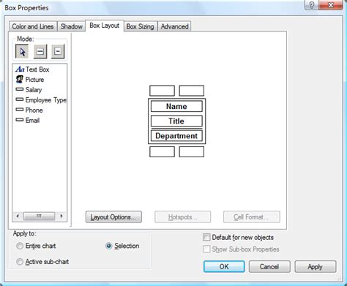Open the Shadow tab
347x286 pixels.
[x=72, y=26]
